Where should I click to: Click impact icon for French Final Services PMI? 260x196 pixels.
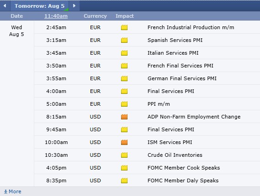[x=124, y=66]
